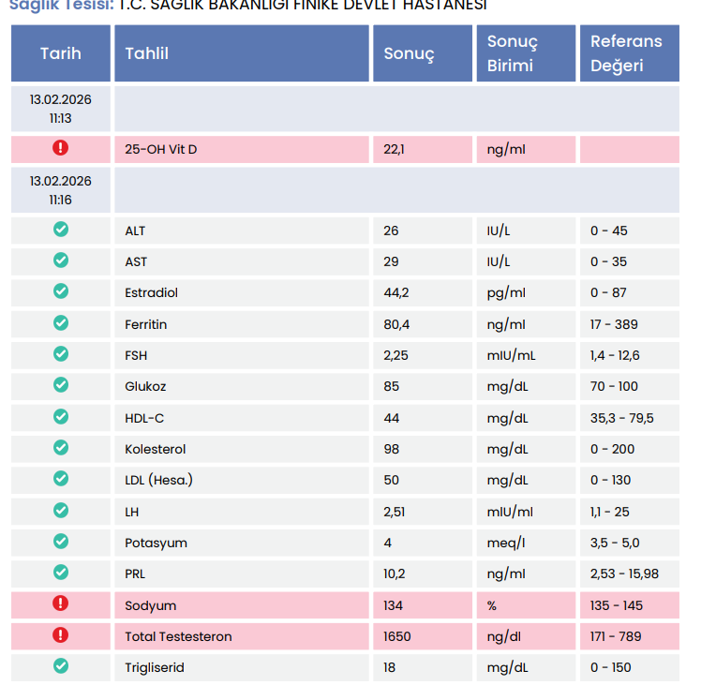
Task: Click the green check icon next to ALT
Action: [x=61, y=230]
